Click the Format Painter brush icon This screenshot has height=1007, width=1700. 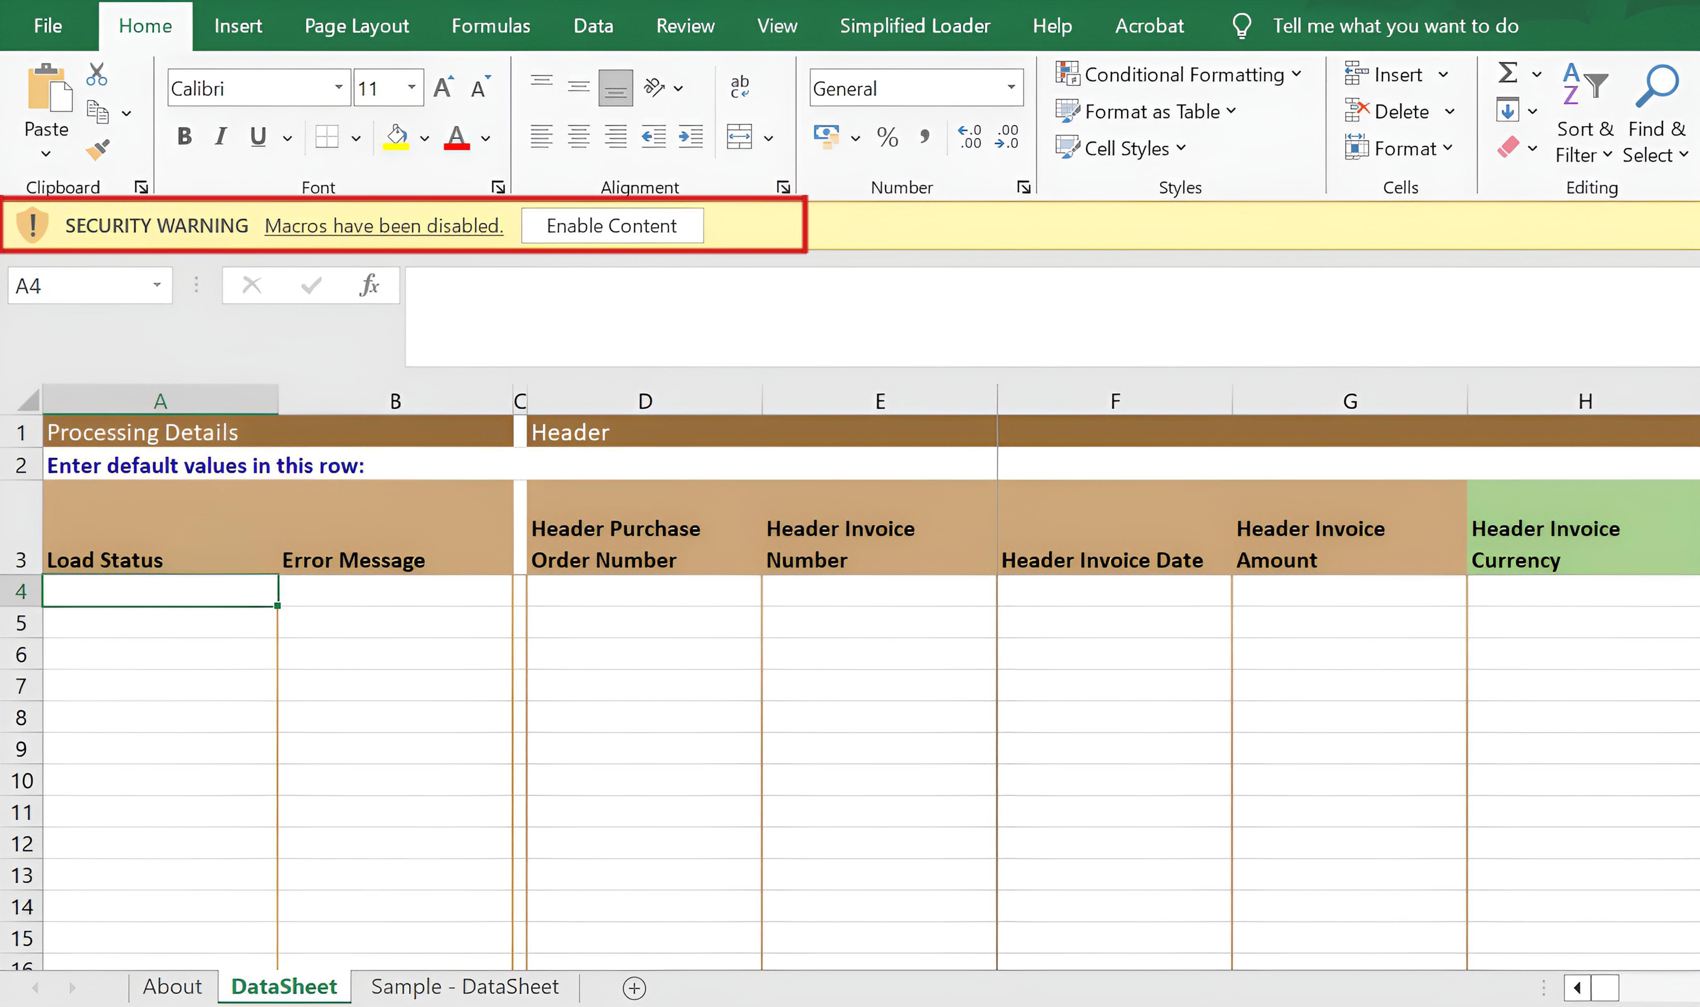(x=98, y=149)
